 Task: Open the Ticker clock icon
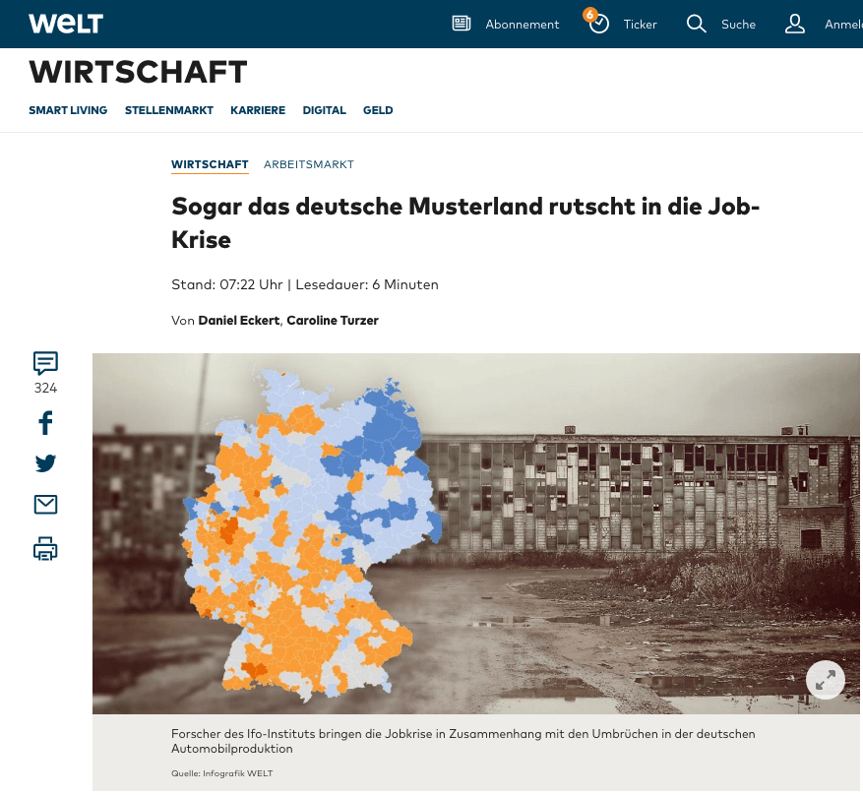[x=599, y=24]
